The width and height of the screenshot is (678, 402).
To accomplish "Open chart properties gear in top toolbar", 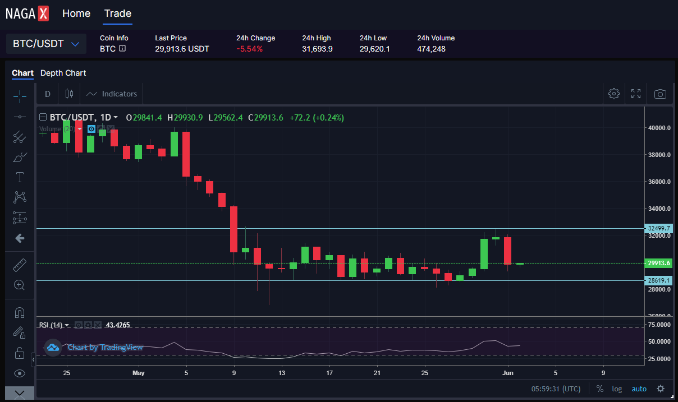I will pyautogui.click(x=614, y=94).
